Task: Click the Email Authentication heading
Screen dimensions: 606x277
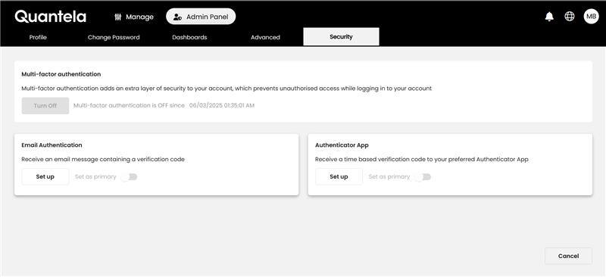Action: tap(52, 145)
